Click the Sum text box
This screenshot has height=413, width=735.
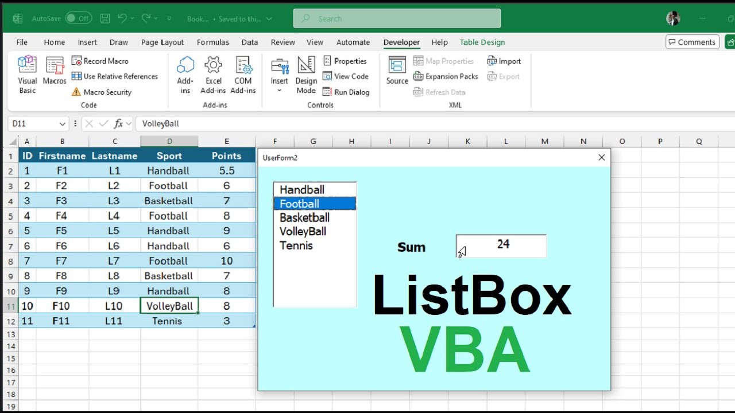(x=501, y=246)
